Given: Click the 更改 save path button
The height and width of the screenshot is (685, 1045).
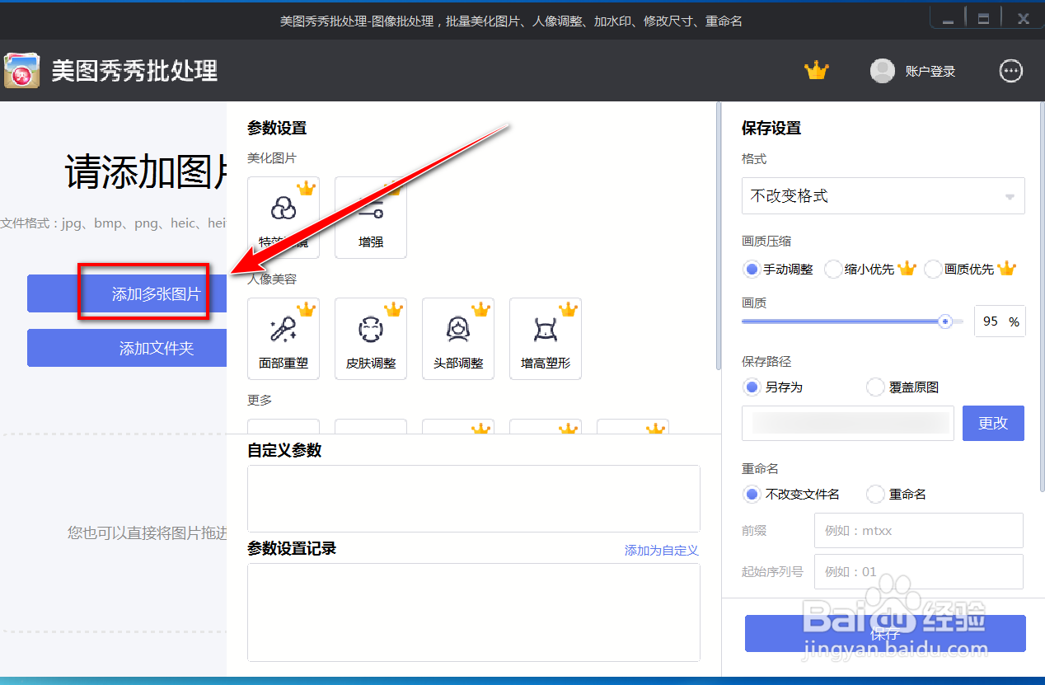Looking at the screenshot, I should pos(993,423).
